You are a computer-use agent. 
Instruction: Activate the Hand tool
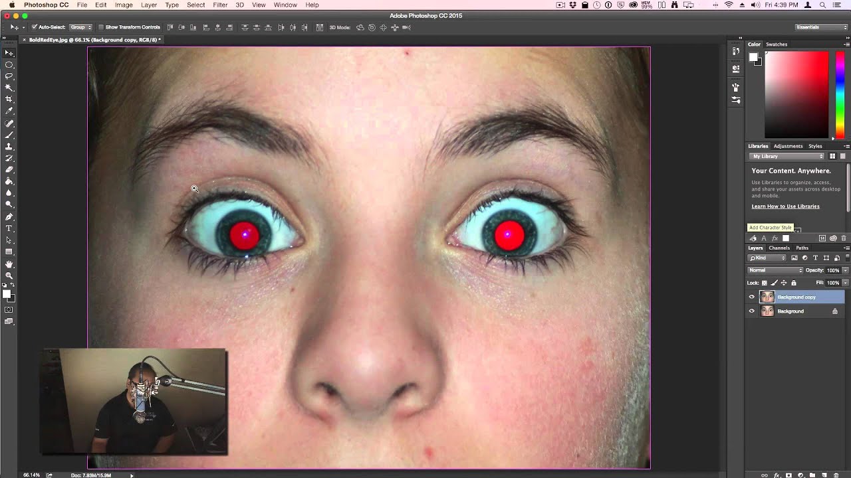coord(9,264)
